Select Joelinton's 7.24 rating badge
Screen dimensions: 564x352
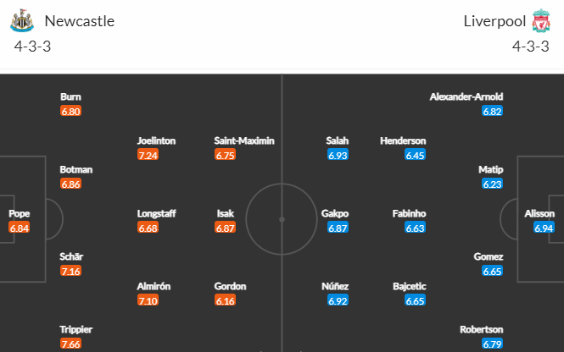[148, 155]
